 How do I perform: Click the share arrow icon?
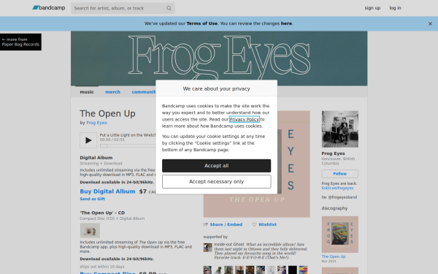click(x=206, y=224)
